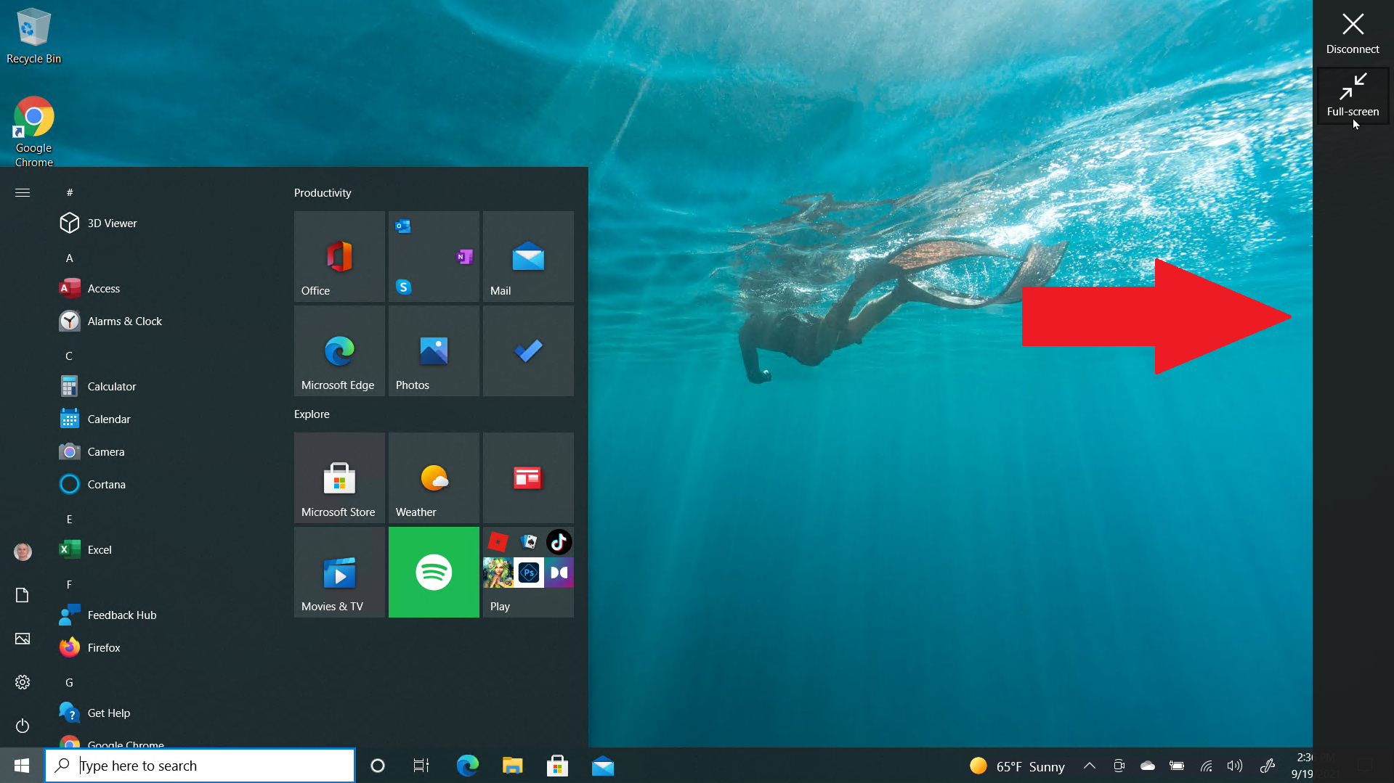The image size is (1394, 783).
Task: Open File Explorer from the taskbar
Action: point(512,766)
